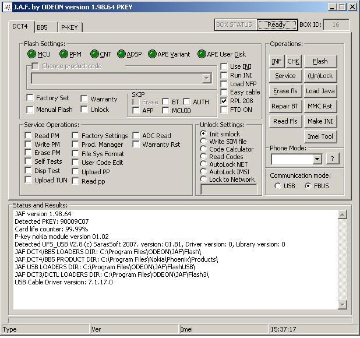Click the Repair BT button
360x338 pixels.
[285, 106]
